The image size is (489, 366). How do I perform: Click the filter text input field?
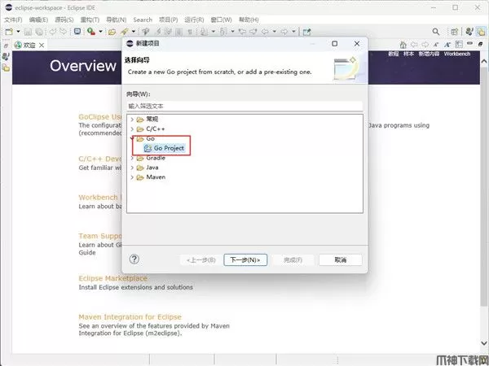244,106
